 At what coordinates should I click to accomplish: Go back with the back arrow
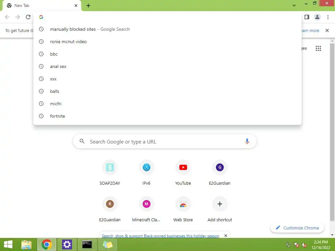(7, 17)
